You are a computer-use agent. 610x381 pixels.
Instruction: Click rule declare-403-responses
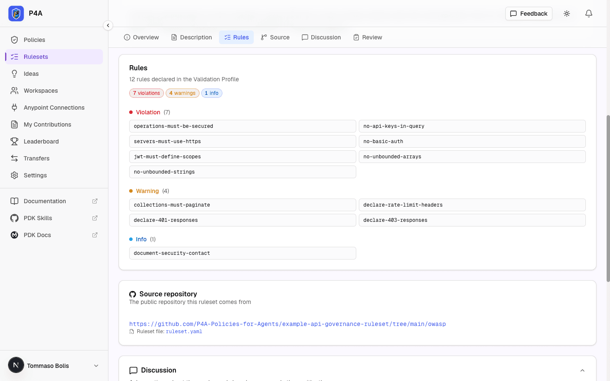[x=472, y=220]
